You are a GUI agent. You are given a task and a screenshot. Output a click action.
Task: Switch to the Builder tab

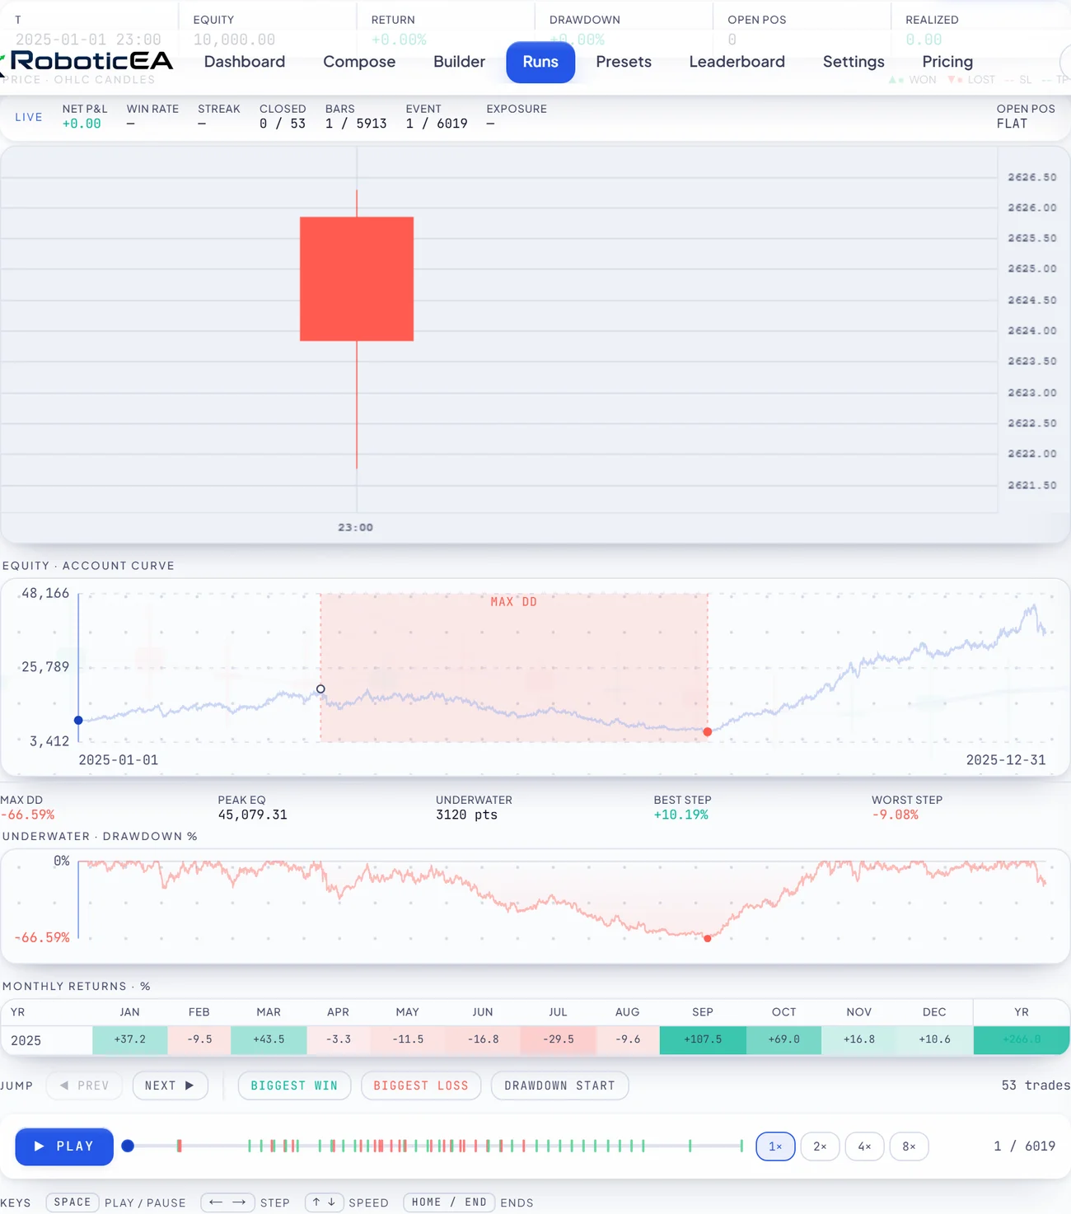459,62
